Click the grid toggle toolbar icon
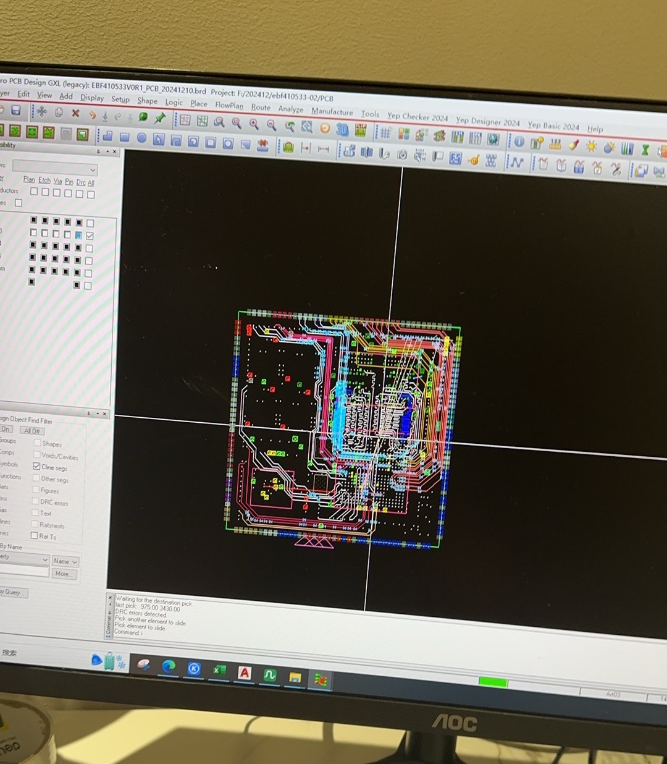 (385, 133)
